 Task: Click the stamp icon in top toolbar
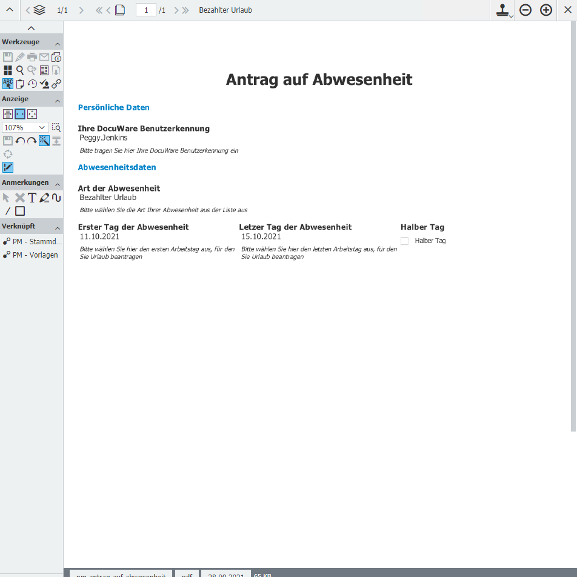pos(502,10)
